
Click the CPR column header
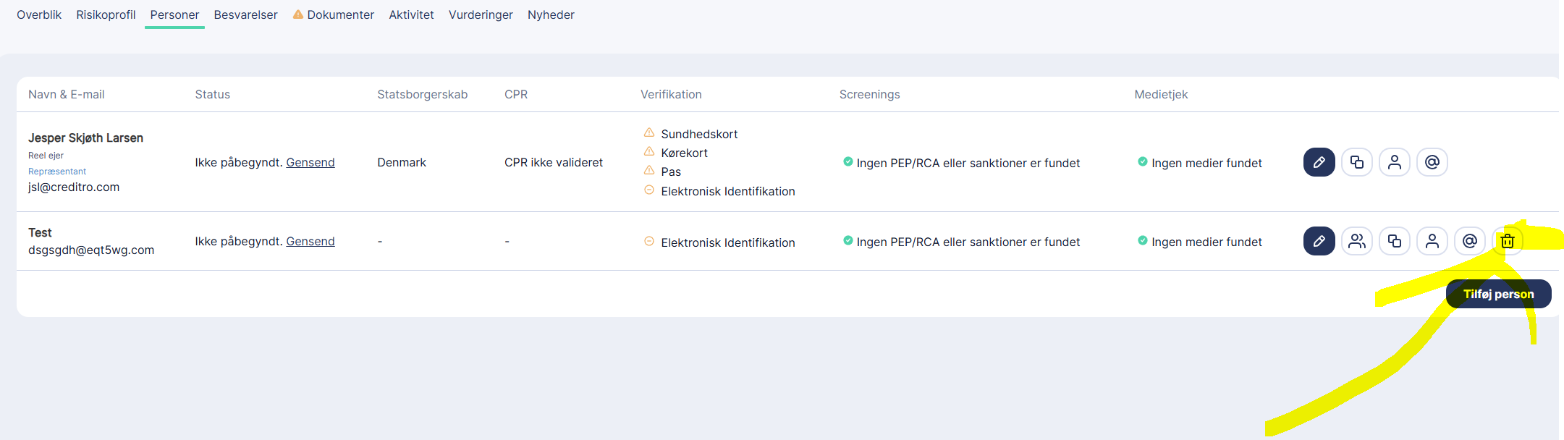pos(516,94)
